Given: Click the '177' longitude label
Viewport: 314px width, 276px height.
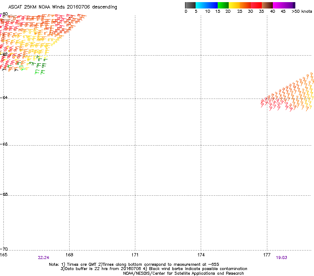Looking at the screenshot, I should [267, 255].
